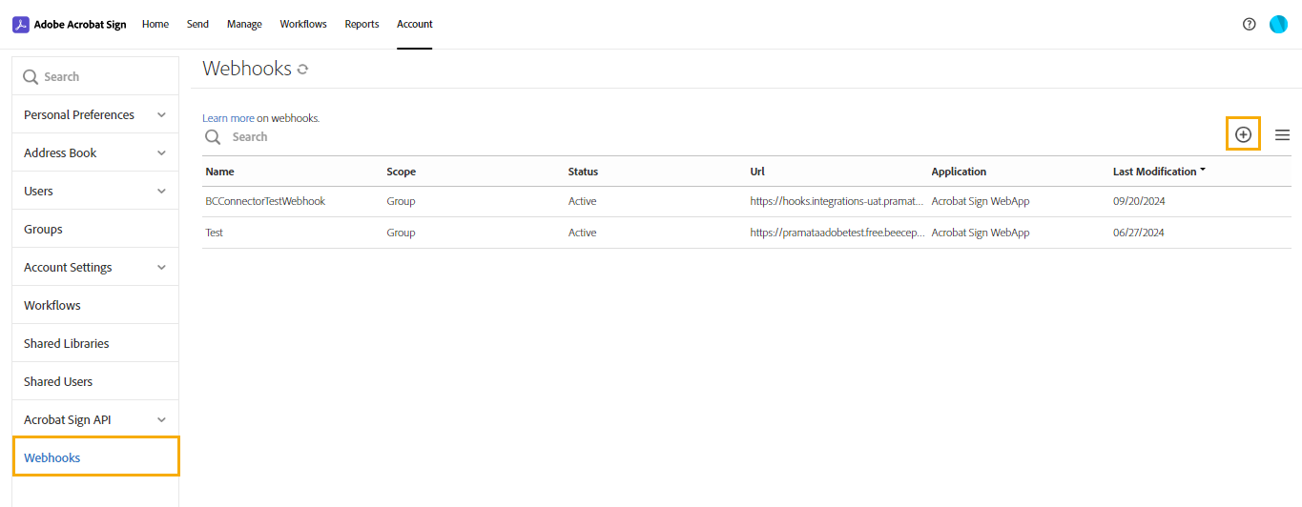The height and width of the screenshot is (507, 1302).
Task: Open Address Book in the sidebar
Action: (x=95, y=152)
